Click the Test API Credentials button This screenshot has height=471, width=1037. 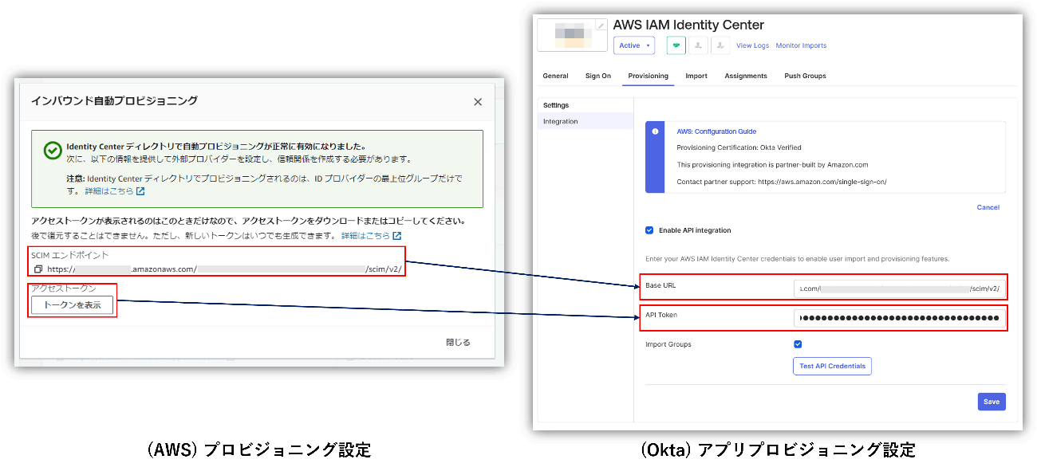coord(832,366)
